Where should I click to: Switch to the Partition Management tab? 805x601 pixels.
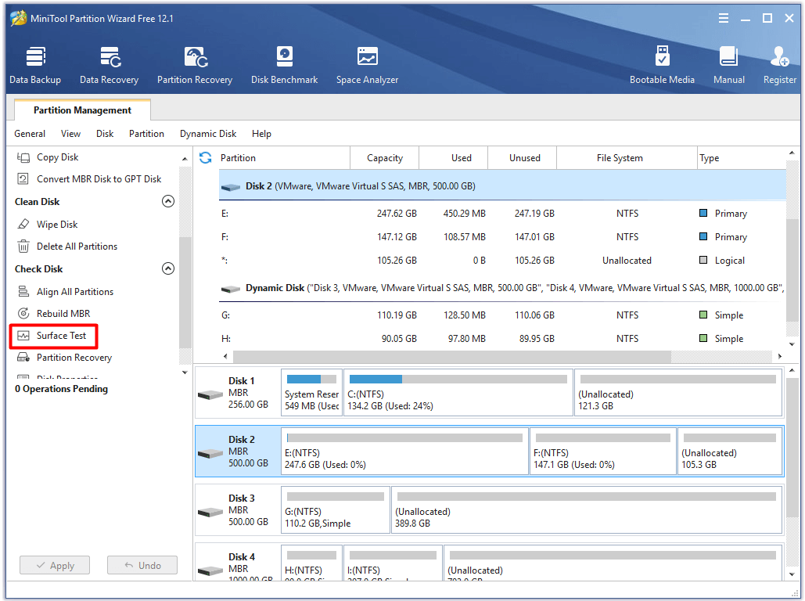(x=82, y=110)
